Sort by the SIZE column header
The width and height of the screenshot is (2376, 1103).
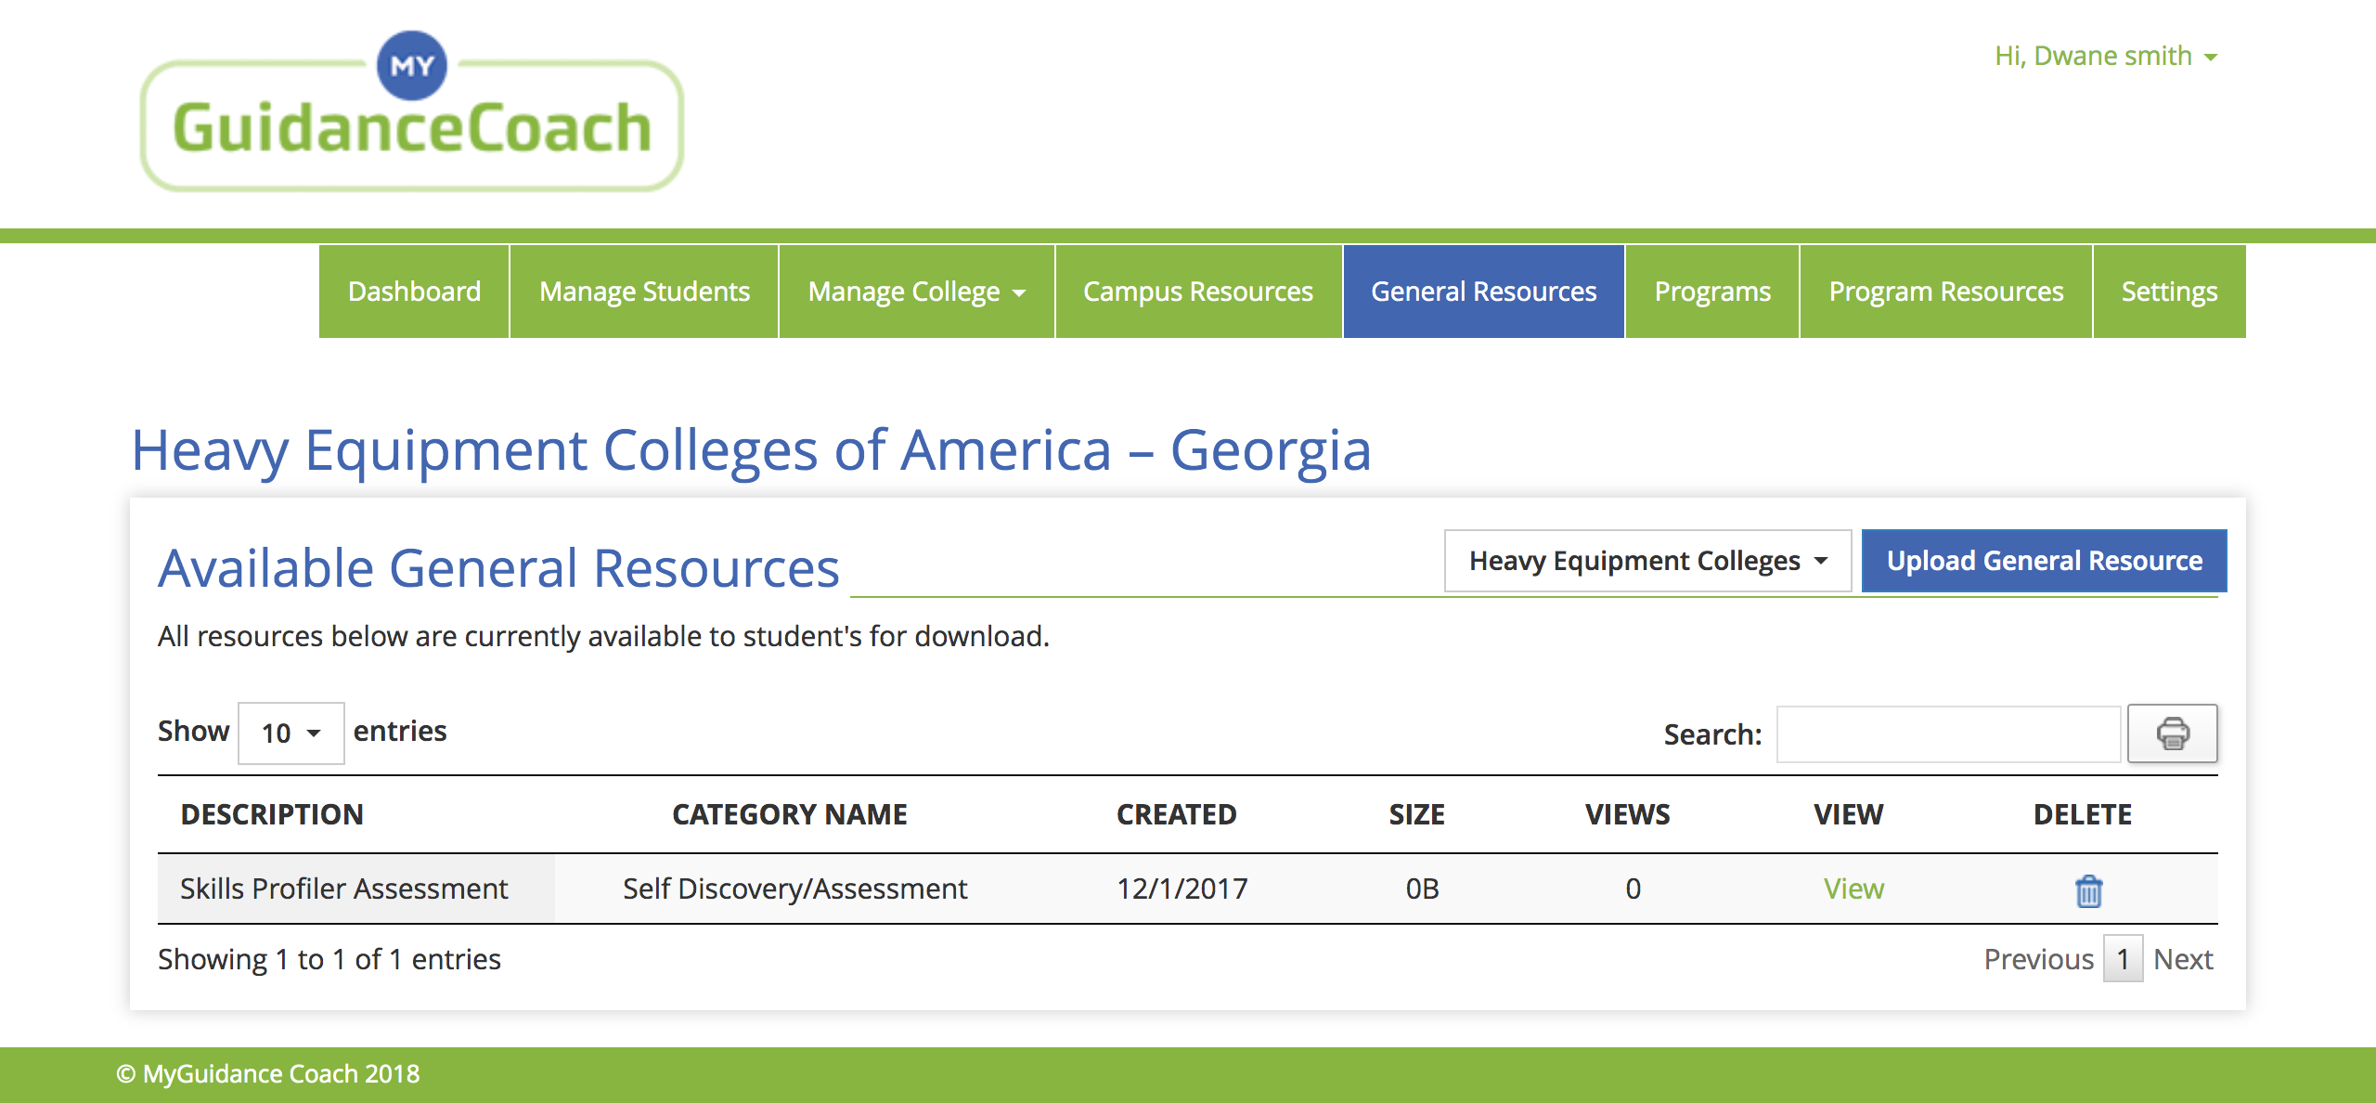pyautogui.click(x=1416, y=814)
